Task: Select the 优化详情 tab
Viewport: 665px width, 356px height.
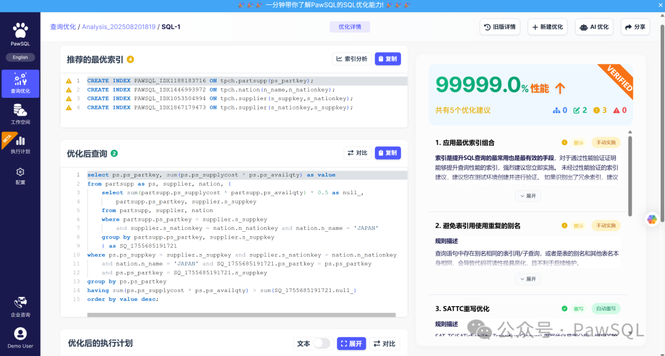Action: [x=350, y=26]
